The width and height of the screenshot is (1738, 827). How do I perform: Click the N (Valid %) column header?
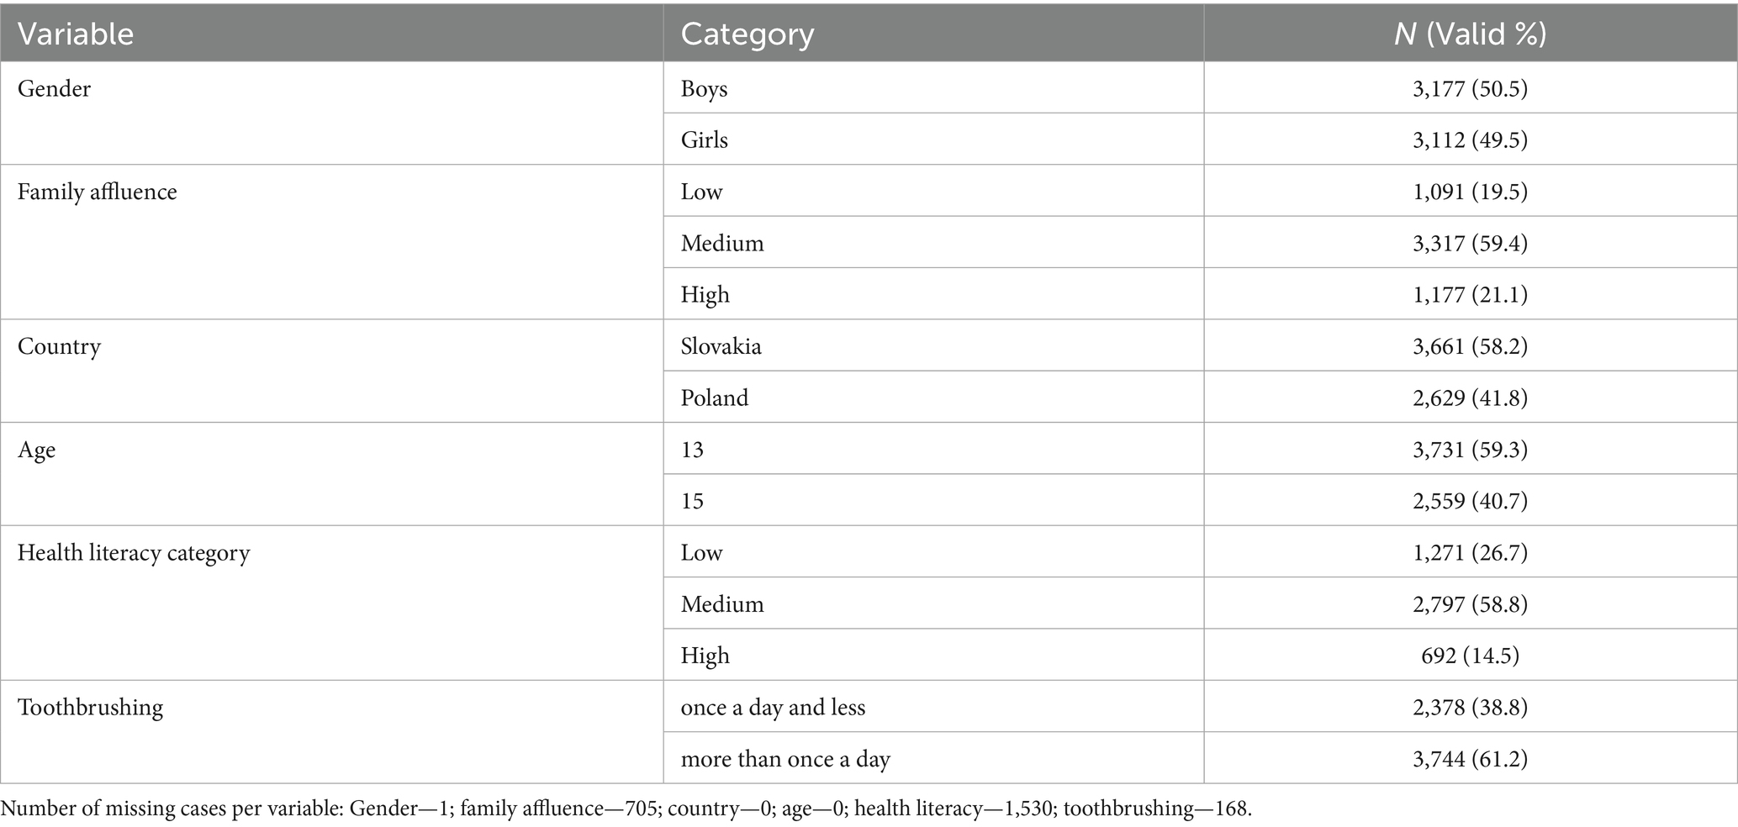pyautogui.click(x=1469, y=34)
